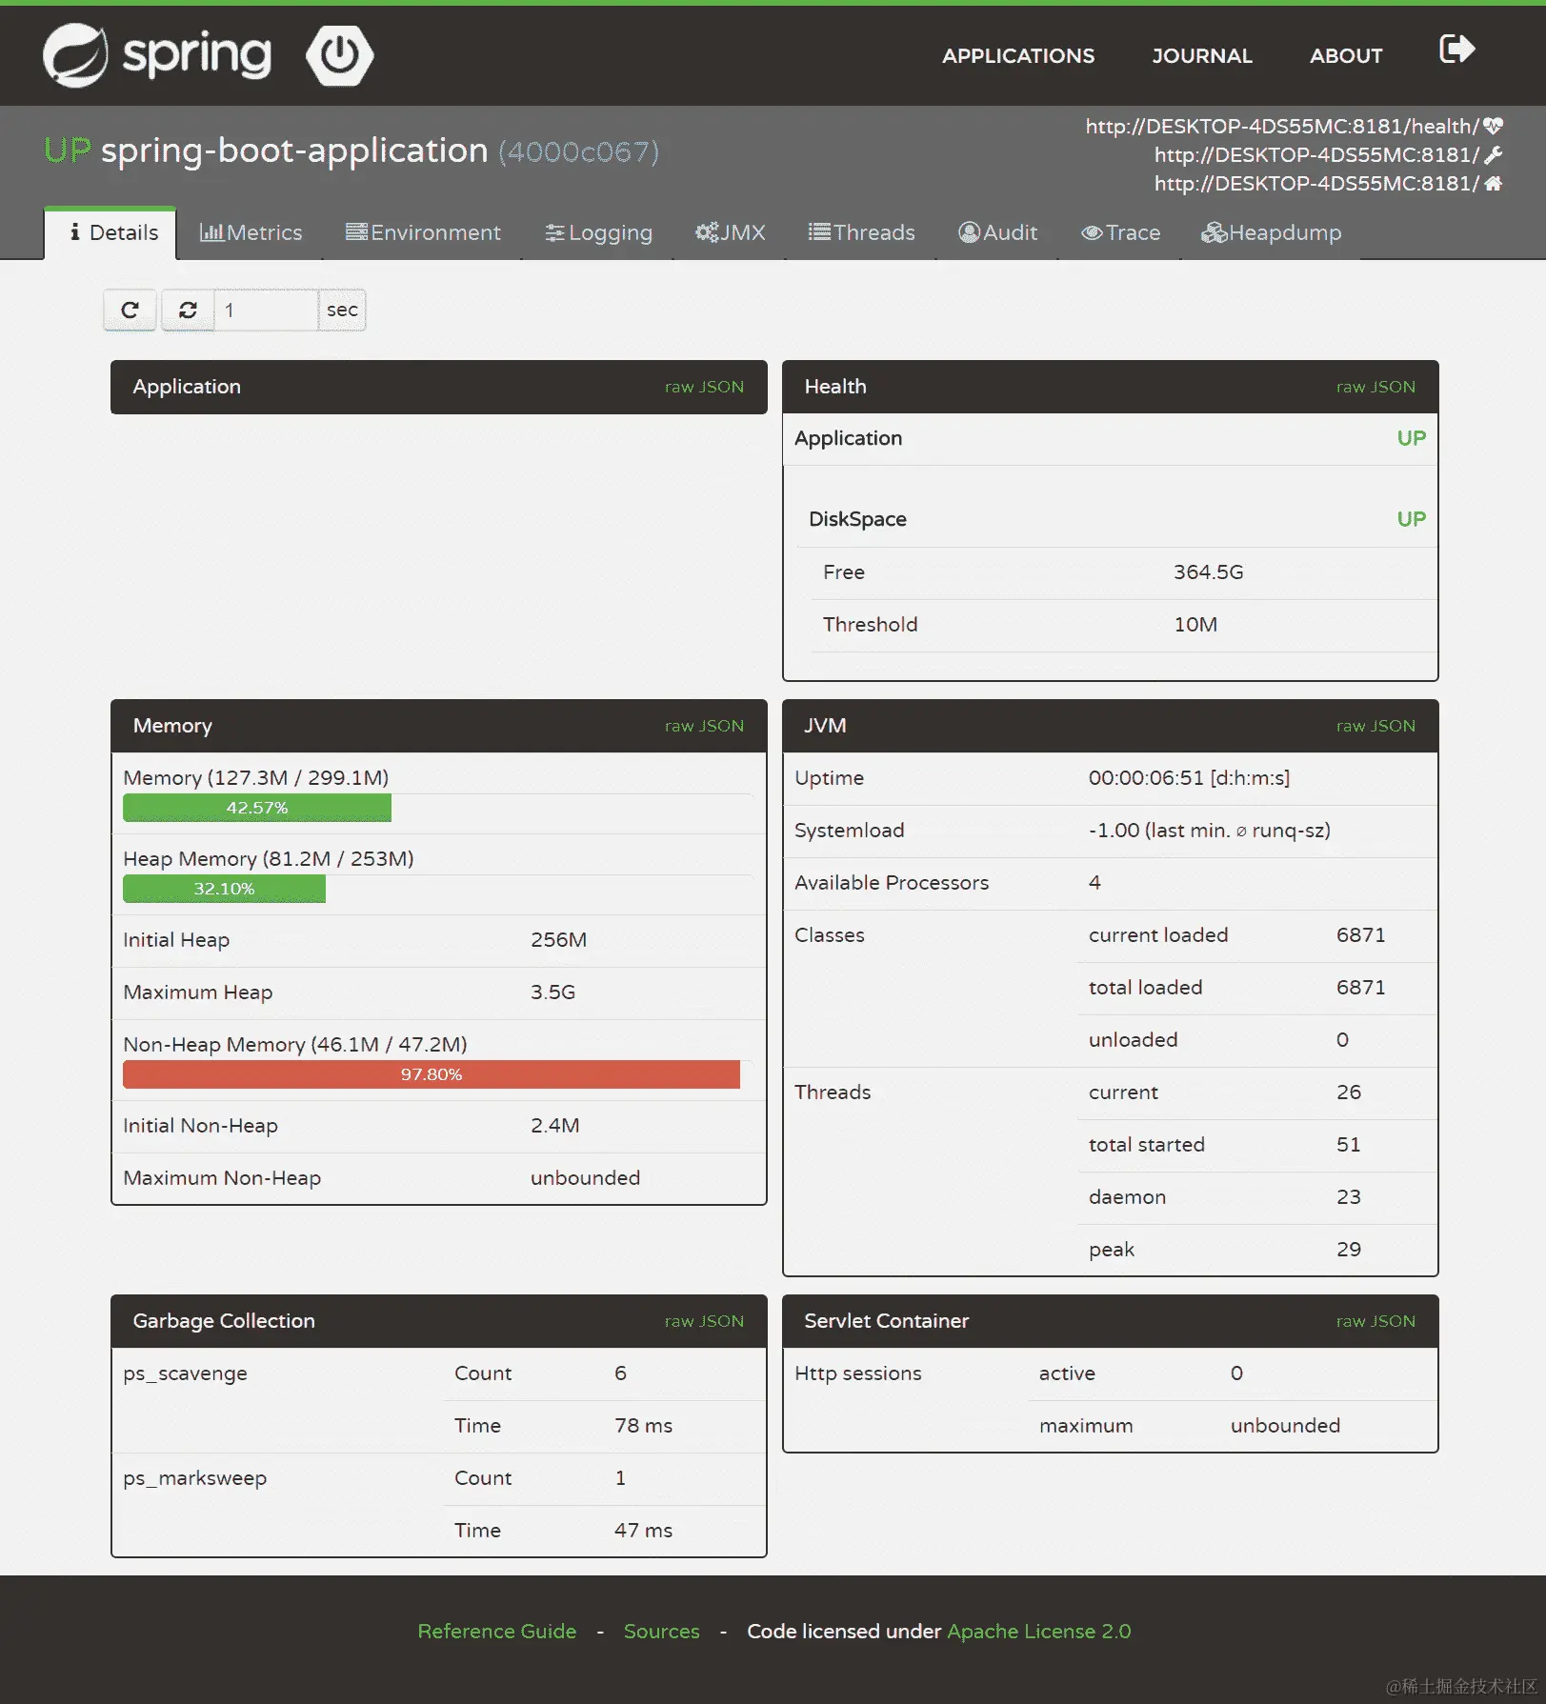
Task: Click the DiskSpace UP status
Action: pyautogui.click(x=1411, y=519)
